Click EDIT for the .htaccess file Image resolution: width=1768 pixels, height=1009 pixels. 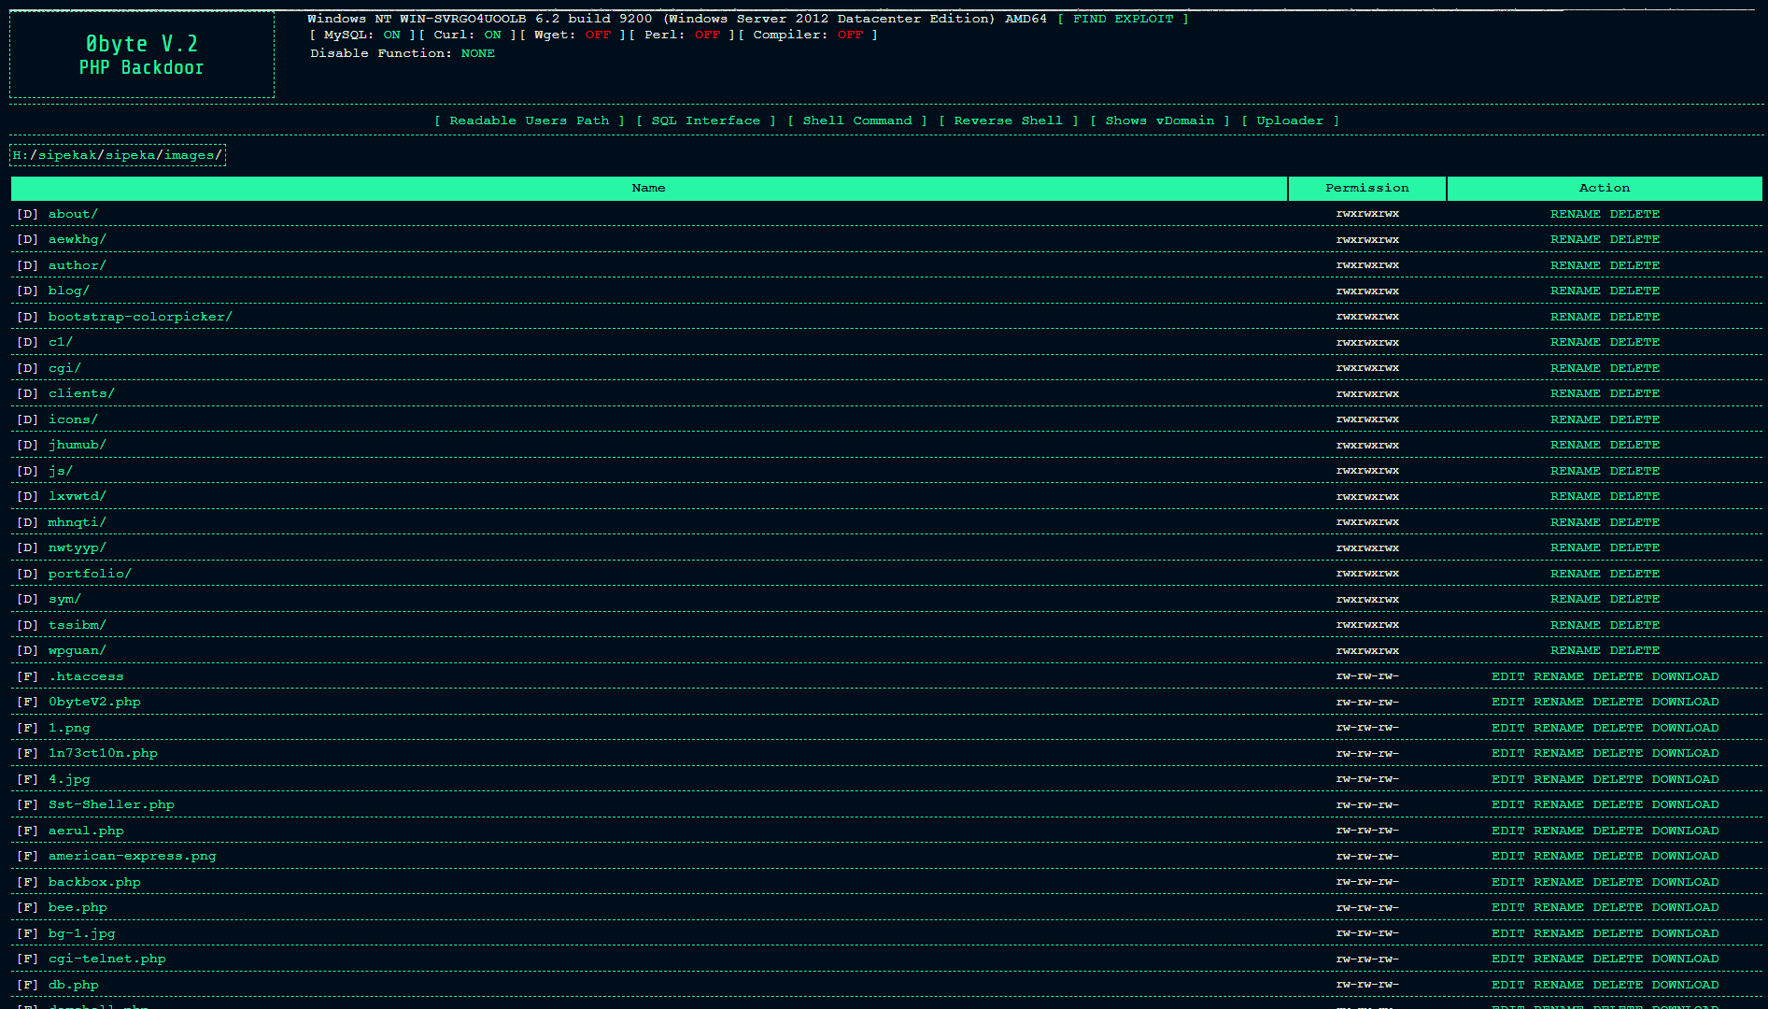(1507, 676)
